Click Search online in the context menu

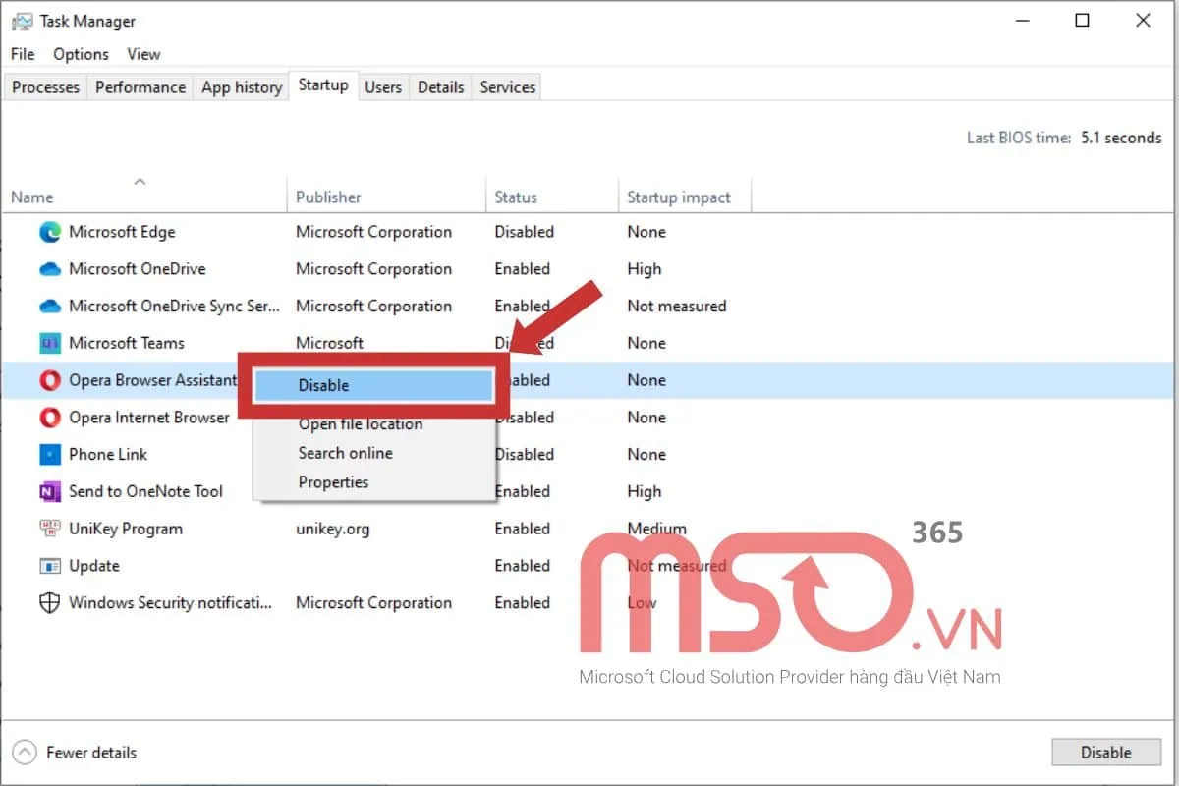[345, 453]
